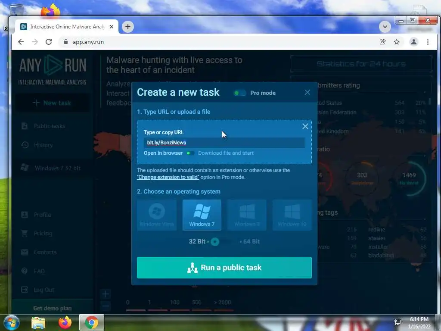441x331 pixels.
Task: Expand the tab search chevron
Action: coord(385,27)
